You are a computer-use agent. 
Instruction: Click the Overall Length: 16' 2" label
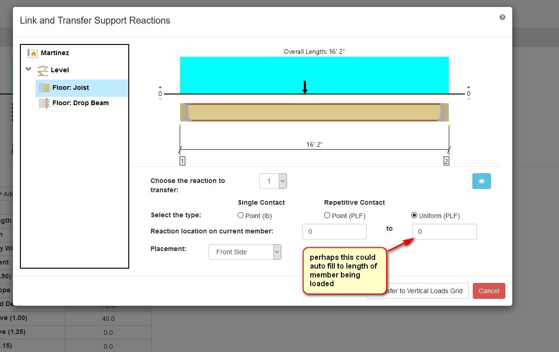(x=314, y=51)
